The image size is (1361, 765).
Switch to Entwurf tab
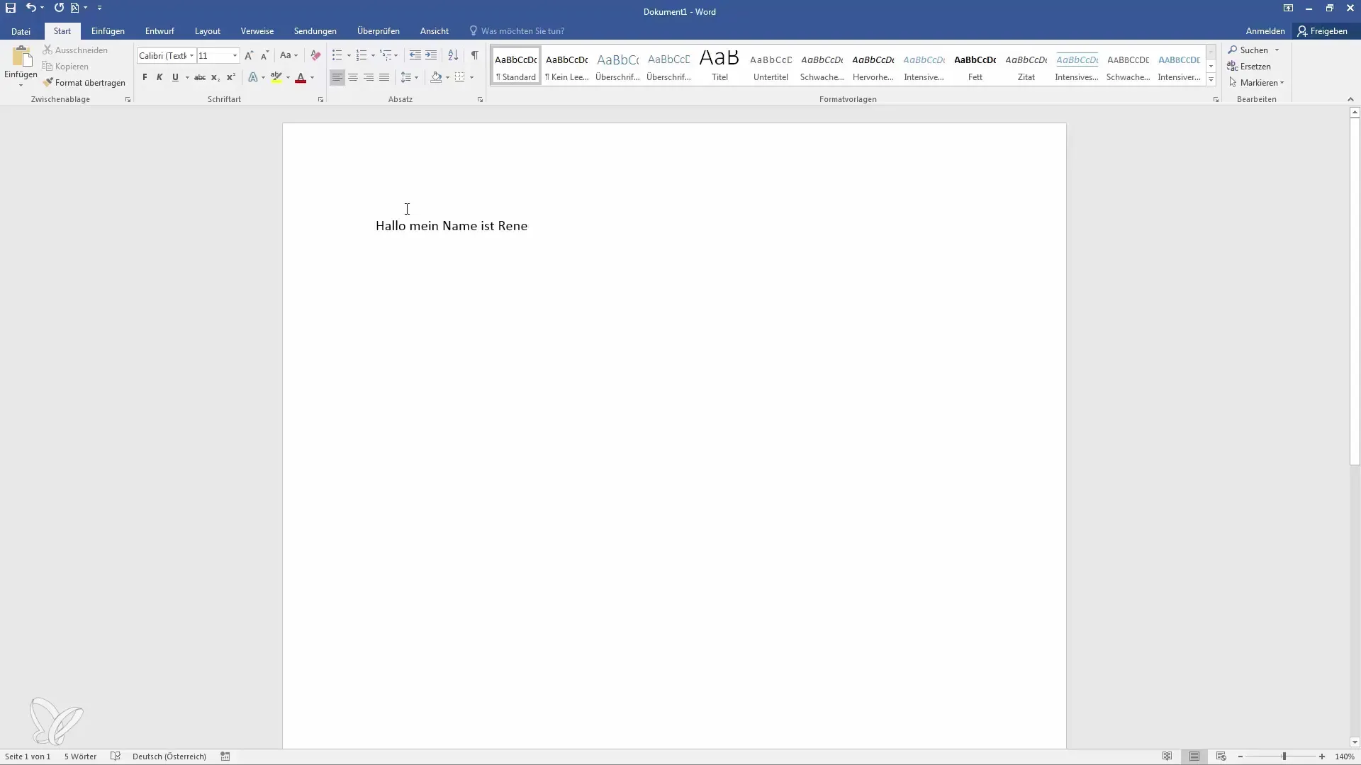coord(159,31)
